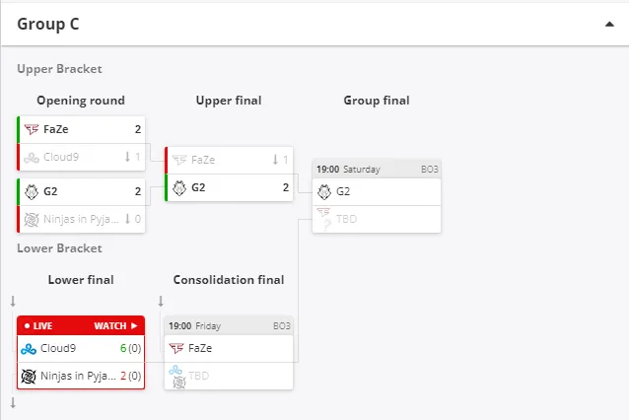Click the down arrow above Consolidation final match
Screen dimensions: 629x420
coord(161,301)
